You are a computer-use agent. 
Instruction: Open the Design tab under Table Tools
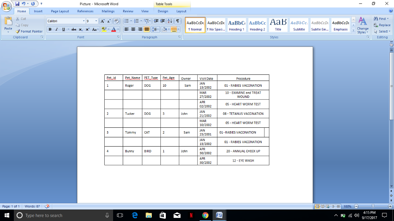click(163, 11)
